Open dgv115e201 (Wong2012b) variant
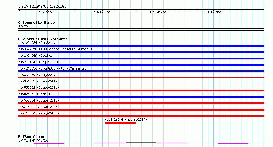Image resolution: width=273 pixels, height=147 pixels. point(39,113)
